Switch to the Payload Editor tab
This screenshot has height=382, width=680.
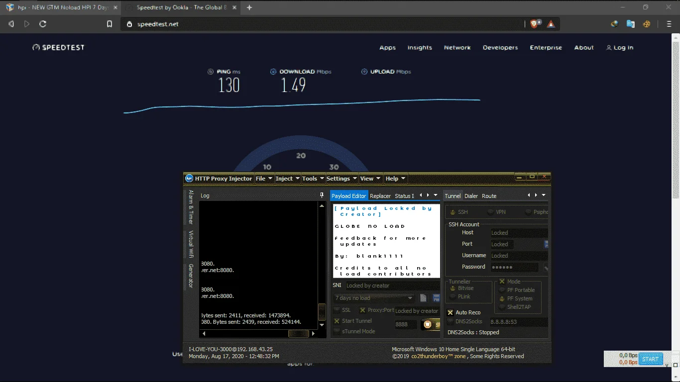tap(349, 196)
